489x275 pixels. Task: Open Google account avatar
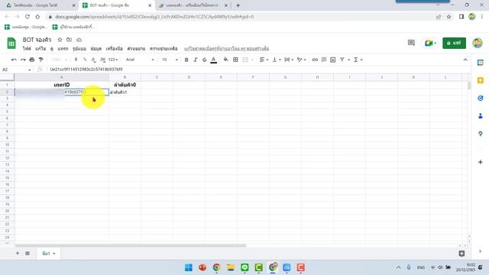pyautogui.click(x=477, y=43)
